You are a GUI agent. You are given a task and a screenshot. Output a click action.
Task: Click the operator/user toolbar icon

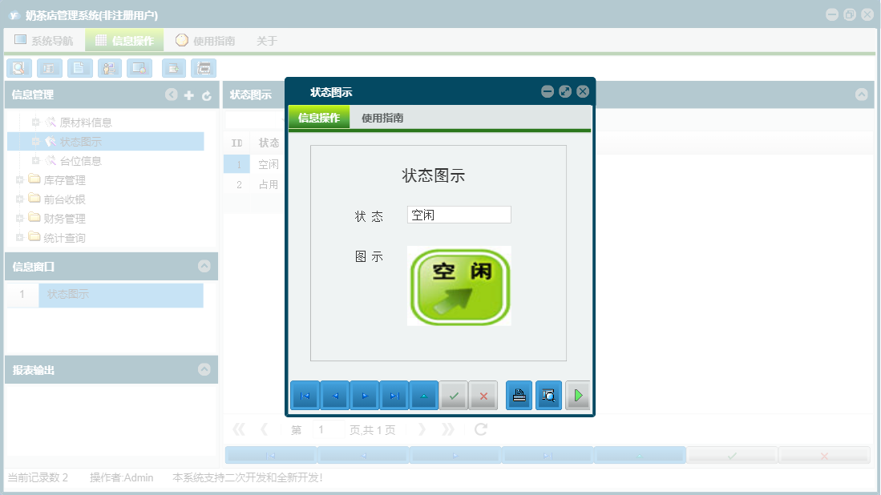point(109,68)
